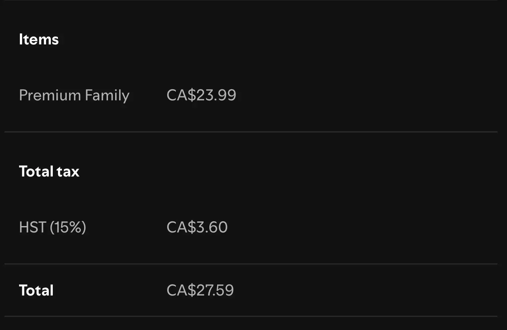Select the CA$27.59 total amount

[x=200, y=290]
